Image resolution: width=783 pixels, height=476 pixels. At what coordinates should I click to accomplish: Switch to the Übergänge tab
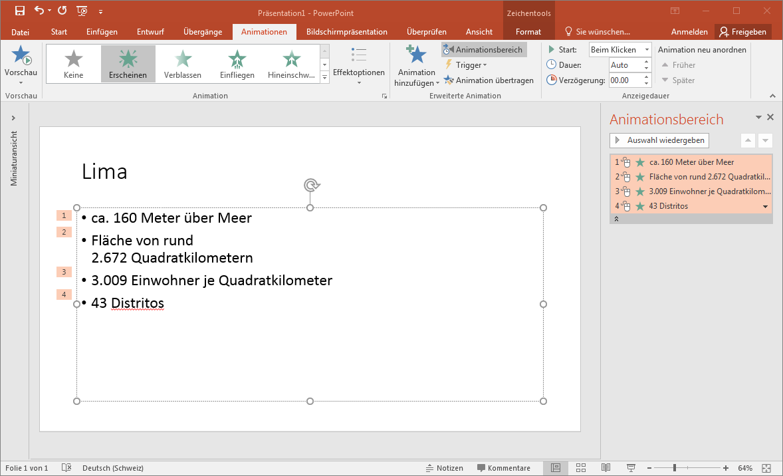203,32
